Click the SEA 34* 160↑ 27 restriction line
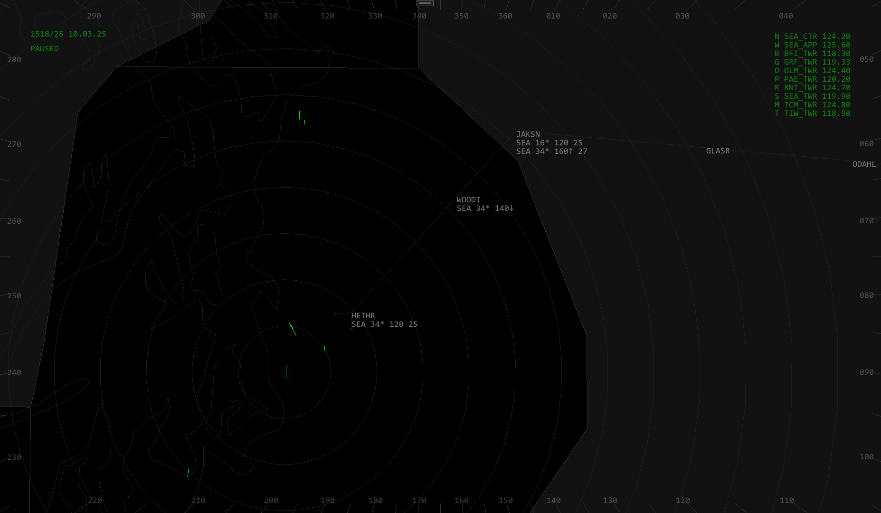The width and height of the screenshot is (881, 513). coord(552,152)
